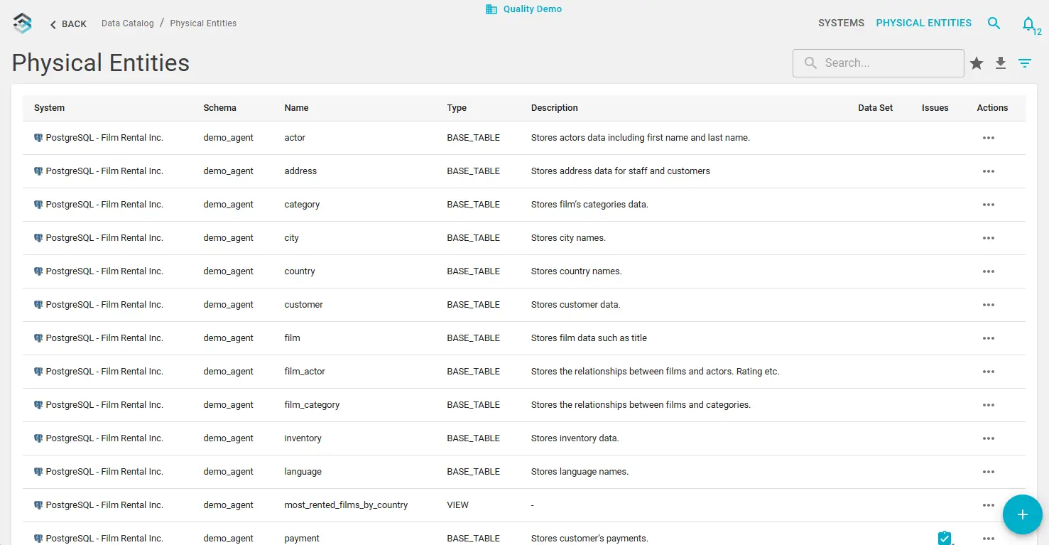This screenshot has height=545, width=1049.
Task: Select the Physical Entities tab
Action: click(x=923, y=23)
